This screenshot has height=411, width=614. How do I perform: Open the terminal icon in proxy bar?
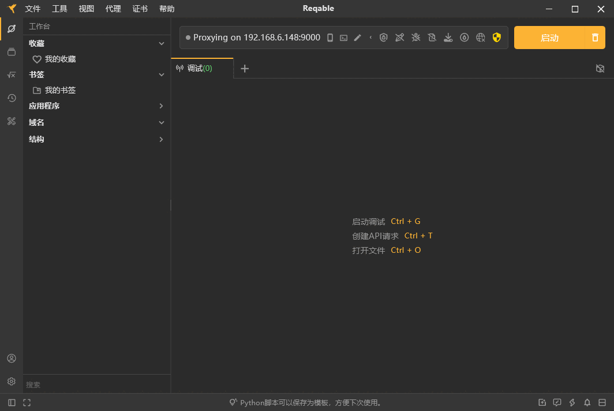343,38
